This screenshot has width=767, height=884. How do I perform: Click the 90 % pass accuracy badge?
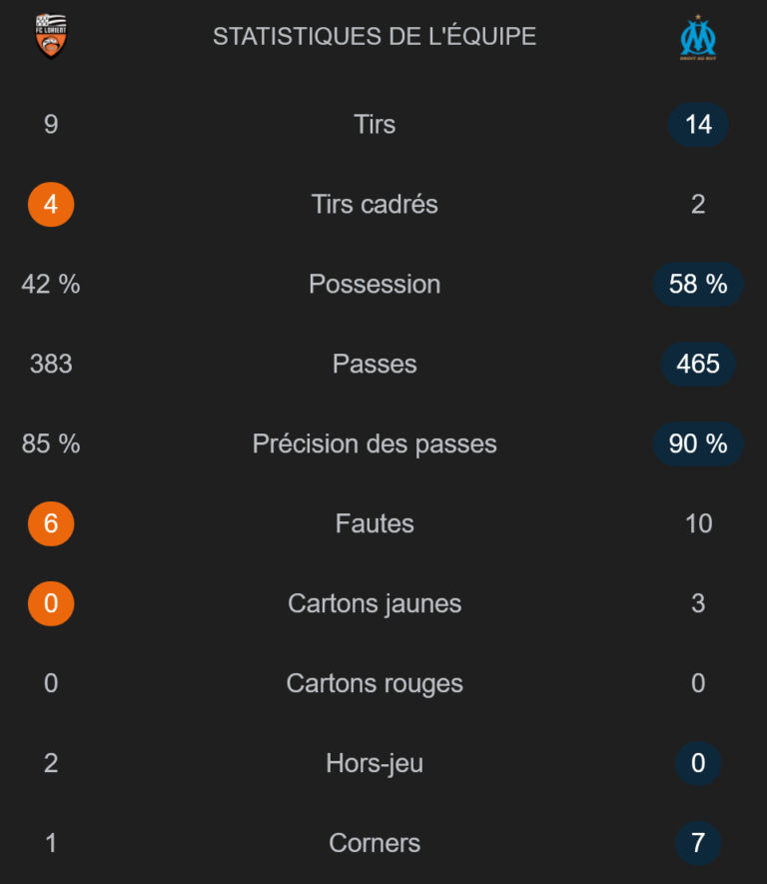tap(698, 443)
